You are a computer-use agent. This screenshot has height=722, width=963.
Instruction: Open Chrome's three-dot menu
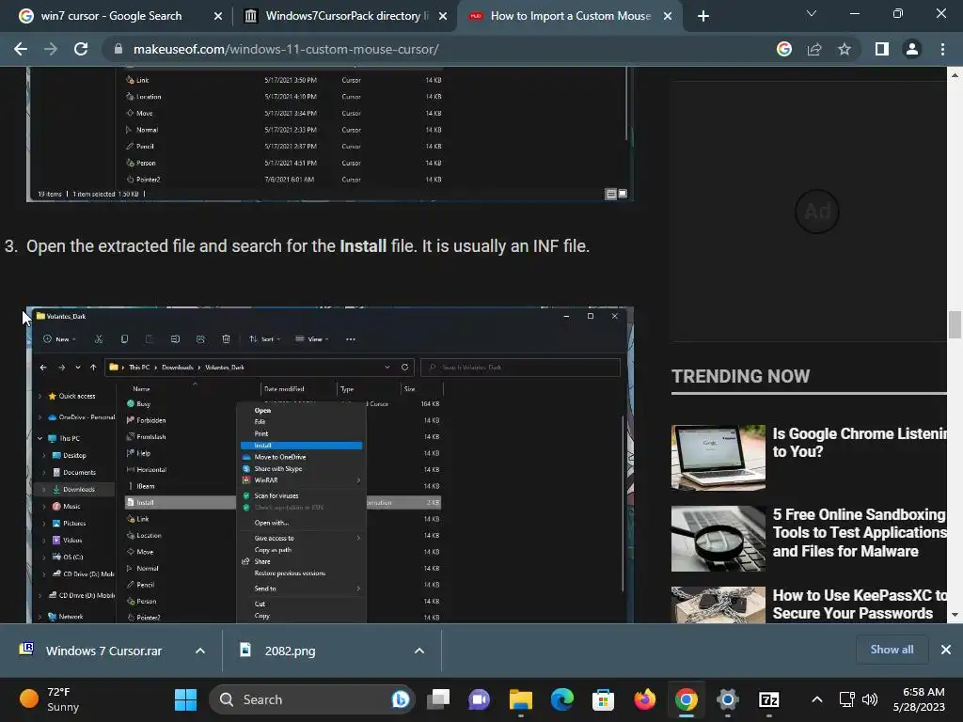(x=942, y=49)
